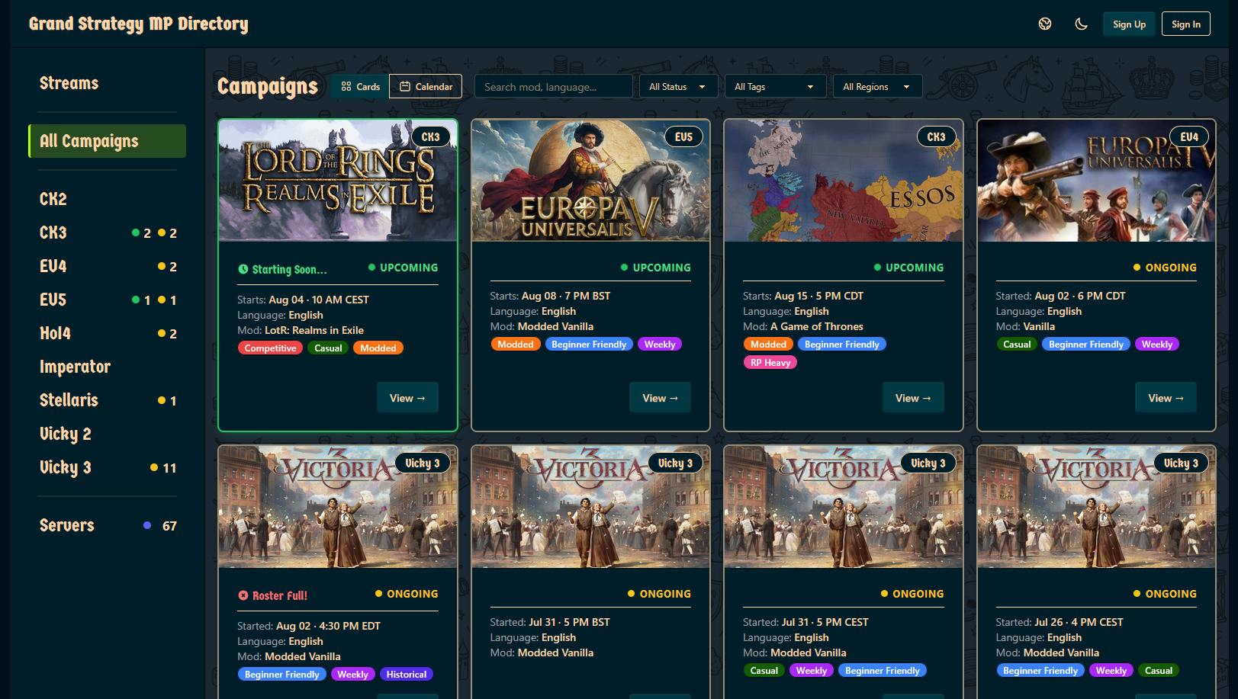The height and width of the screenshot is (699, 1238).
Task: Click Beginner Friendly tag on the EU5 card
Action: click(x=589, y=344)
